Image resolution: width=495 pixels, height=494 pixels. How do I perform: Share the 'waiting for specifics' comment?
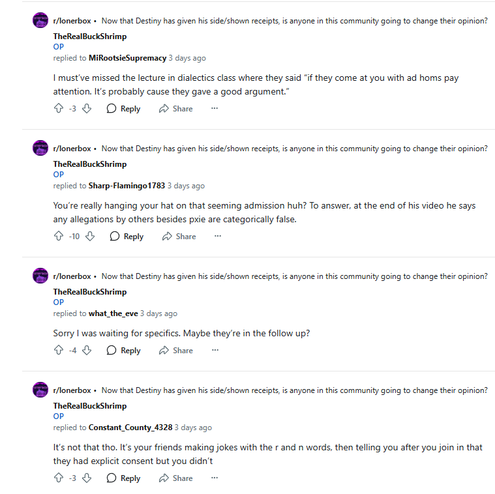point(176,350)
